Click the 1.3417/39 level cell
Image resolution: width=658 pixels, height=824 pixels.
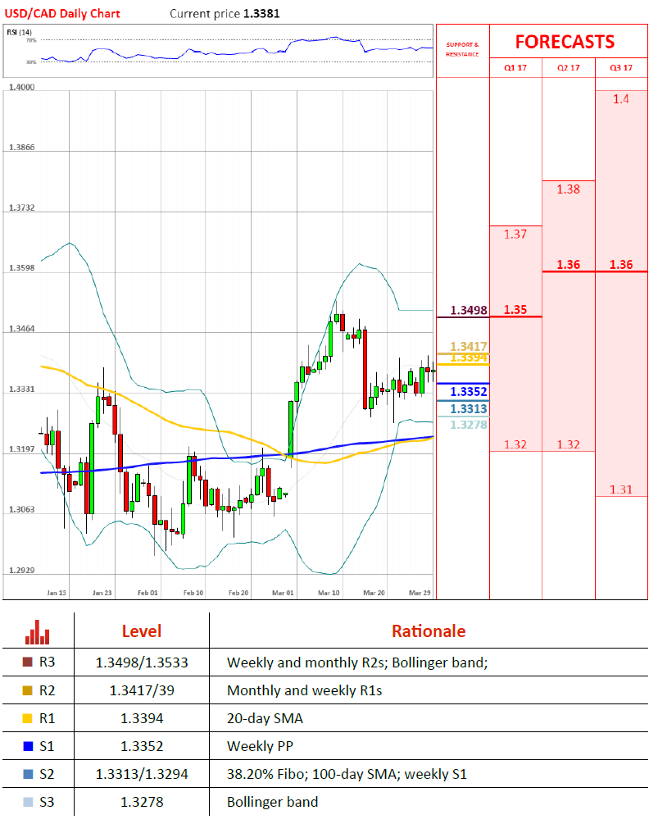(142, 690)
